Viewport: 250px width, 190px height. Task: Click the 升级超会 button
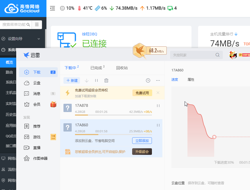pos(142,152)
